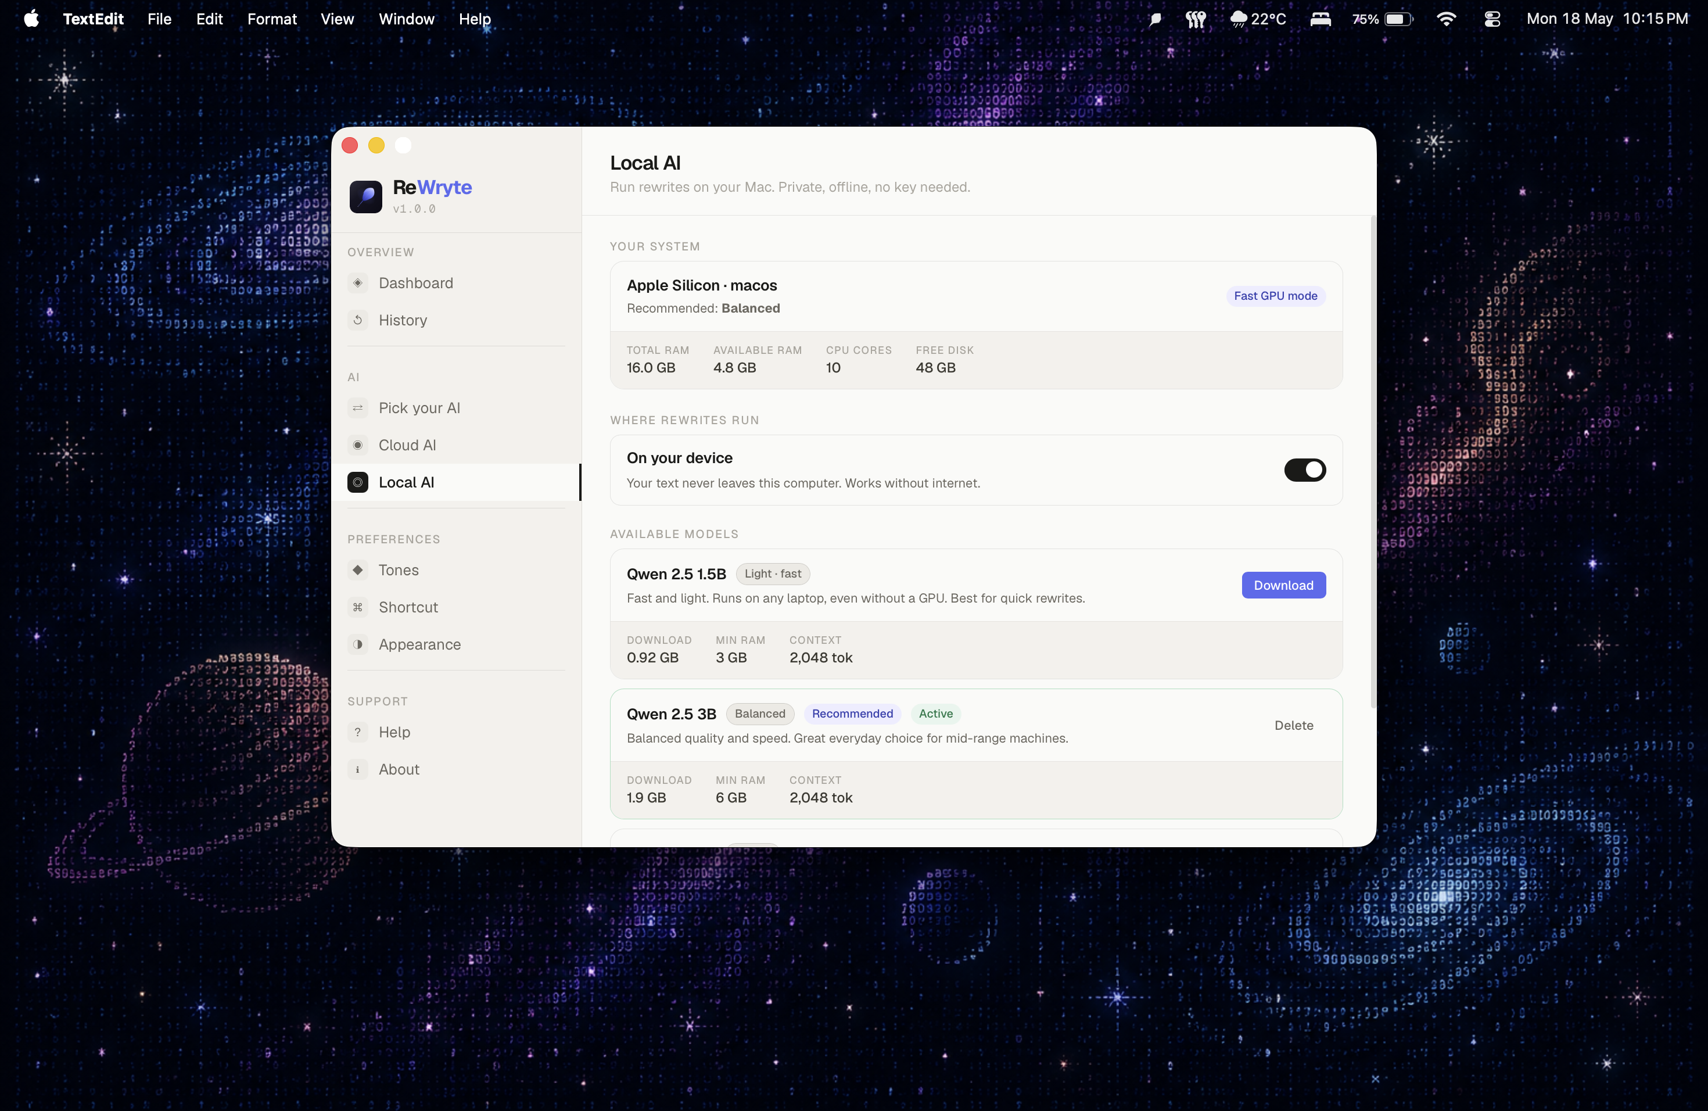Open the Format menu
1708x1111 pixels.
pos(272,19)
